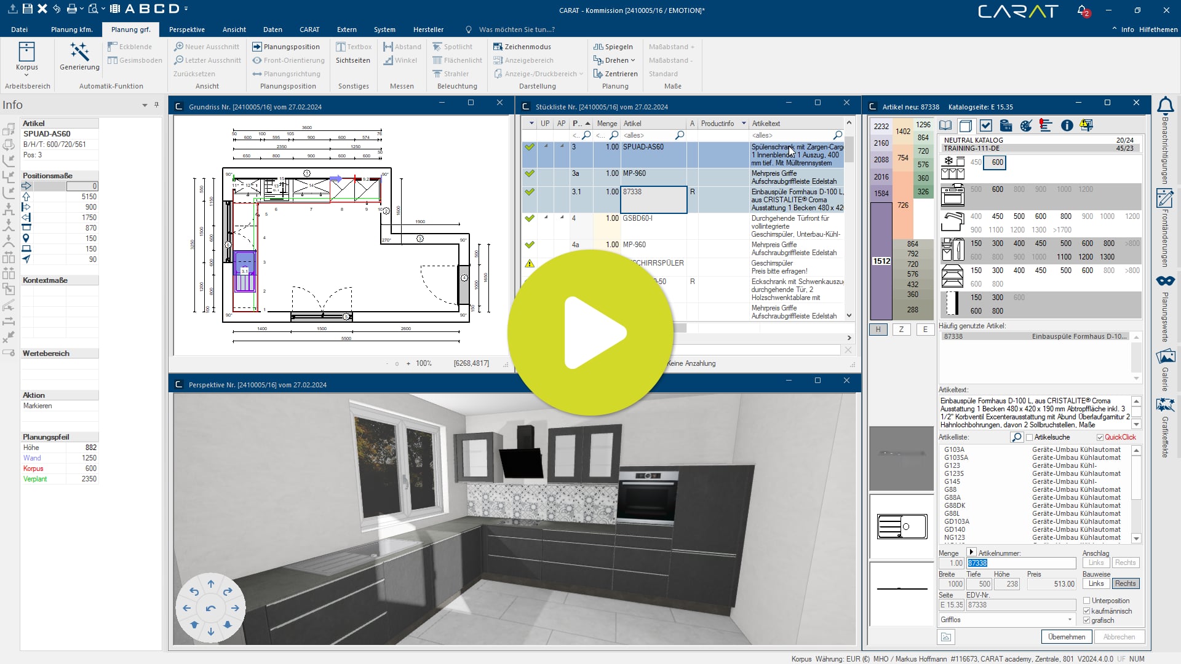1181x664 pixels.
Task: Select the oven appliance category icon
Action: point(953,196)
